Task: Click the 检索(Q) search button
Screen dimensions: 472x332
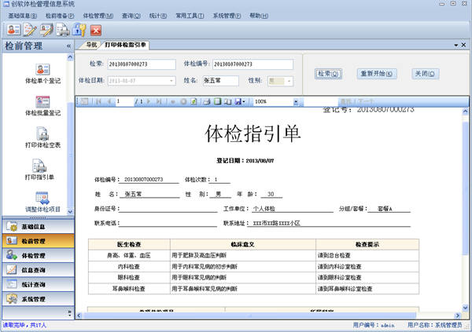Action: (x=328, y=74)
